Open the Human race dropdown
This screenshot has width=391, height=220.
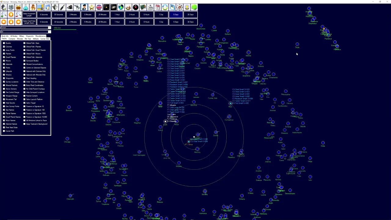click(x=26, y=28)
